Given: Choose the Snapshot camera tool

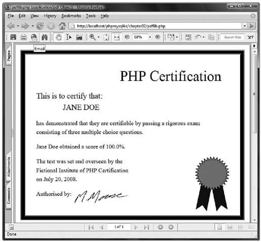Looking at the screenshot, I should (79, 37).
